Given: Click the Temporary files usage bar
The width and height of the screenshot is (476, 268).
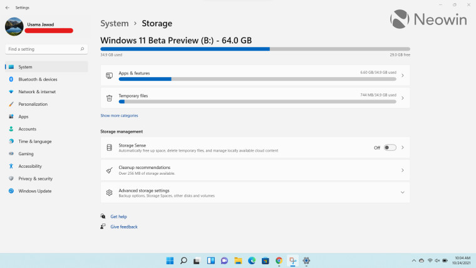Looking at the screenshot, I should [257, 101].
